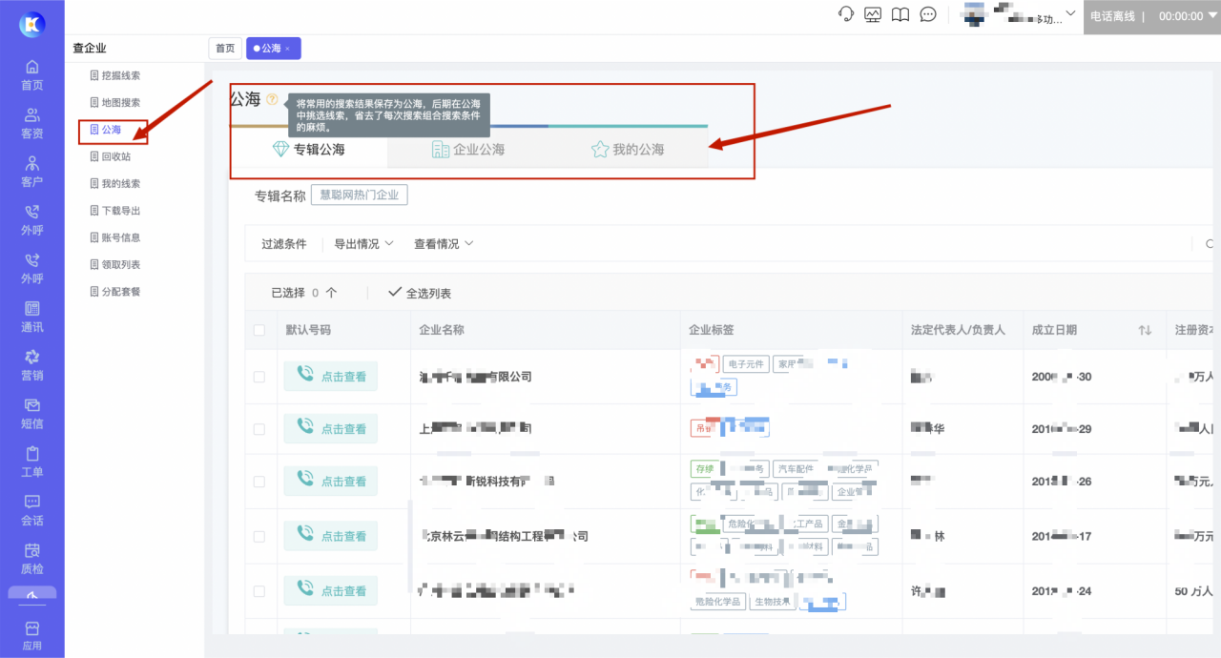Switch to the 首页 page tab
Viewport: 1221px width, 658px height.
point(225,48)
